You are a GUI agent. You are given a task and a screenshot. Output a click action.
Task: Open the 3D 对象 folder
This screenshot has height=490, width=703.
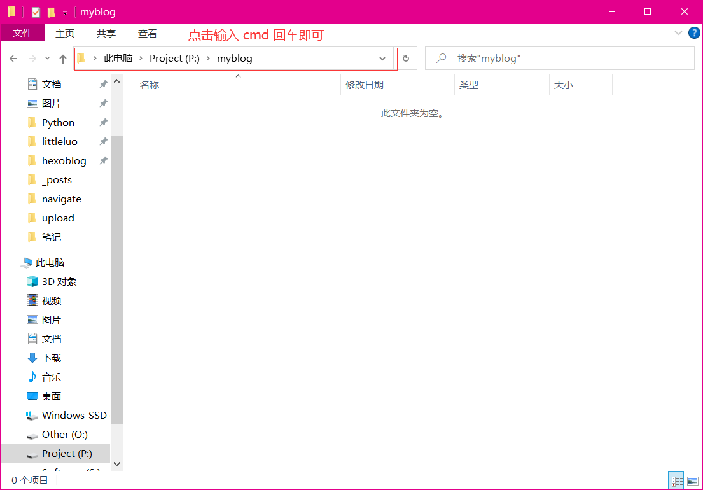(x=59, y=281)
